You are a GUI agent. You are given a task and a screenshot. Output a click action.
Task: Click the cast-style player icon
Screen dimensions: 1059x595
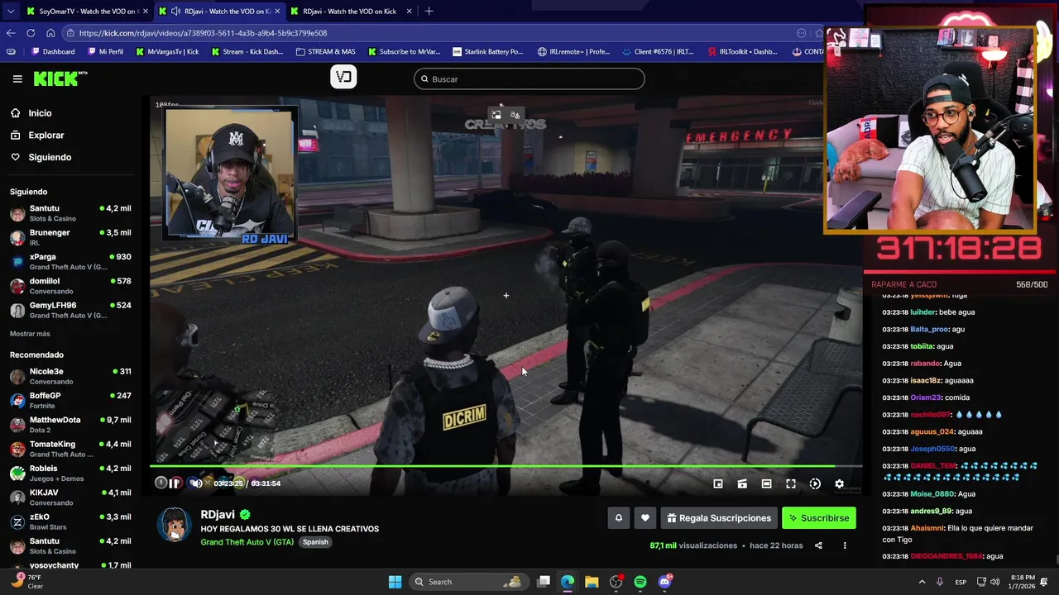click(742, 484)
